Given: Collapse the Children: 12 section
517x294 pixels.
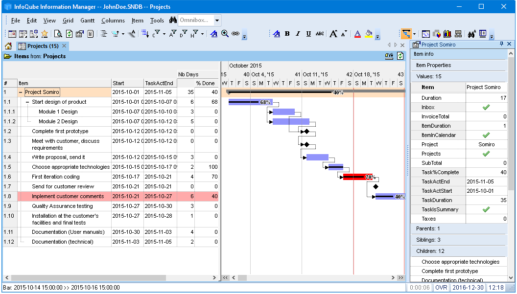Looking at the screenshot, I should click(x=459, y=251).
